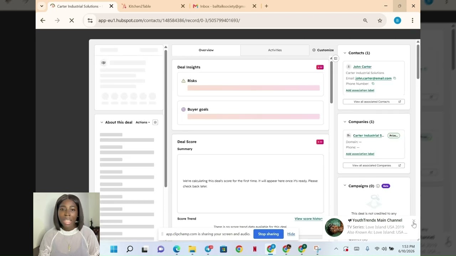Click View all associated Contacts
Screen dimensions: 456x256
(374, 102)
